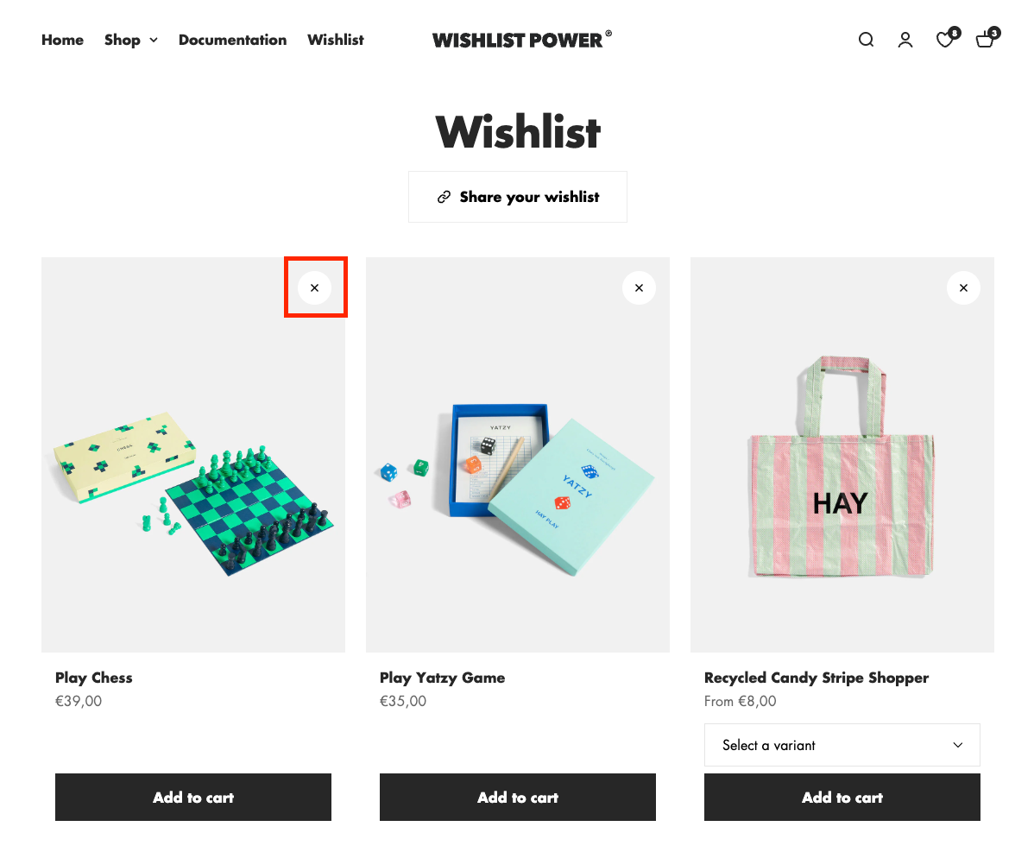Image resolution: width=1034 pixels, height=858 pixels.
Task: Open the Documentation menu item
Action: 233,40
